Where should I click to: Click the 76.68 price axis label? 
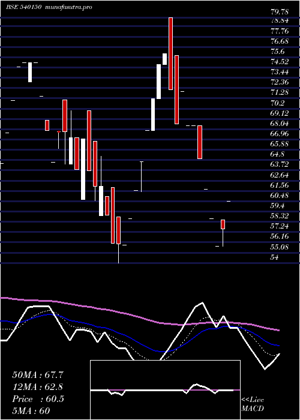(x=280, y=41)
